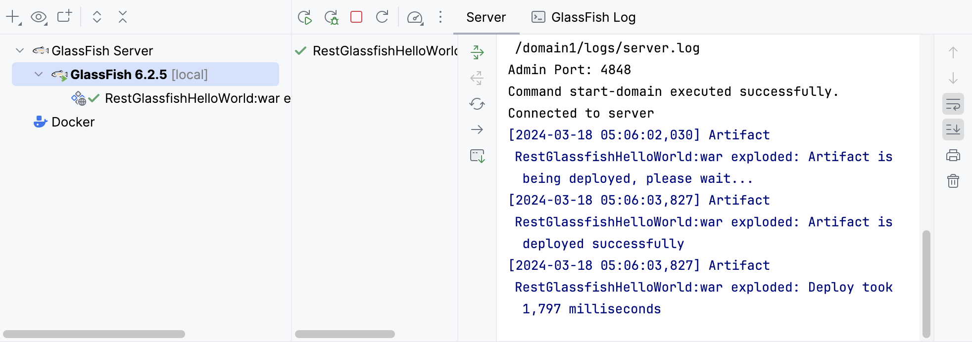Toggle Soft-Wrap in the console
972x342 pixels.
pyautogui.click(x=953, y=104)
